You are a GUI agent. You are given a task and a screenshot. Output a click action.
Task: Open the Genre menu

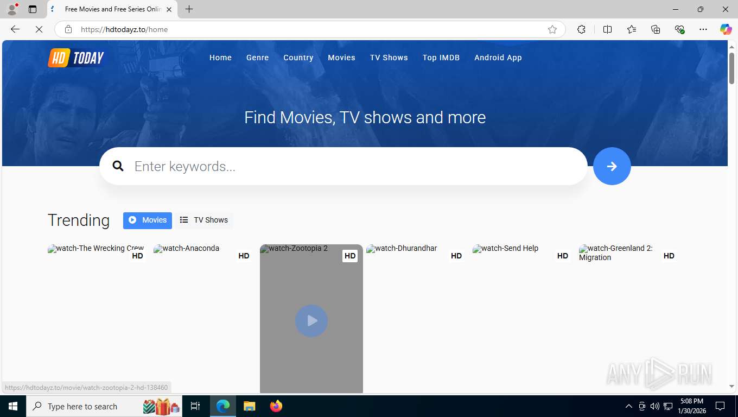257,58
